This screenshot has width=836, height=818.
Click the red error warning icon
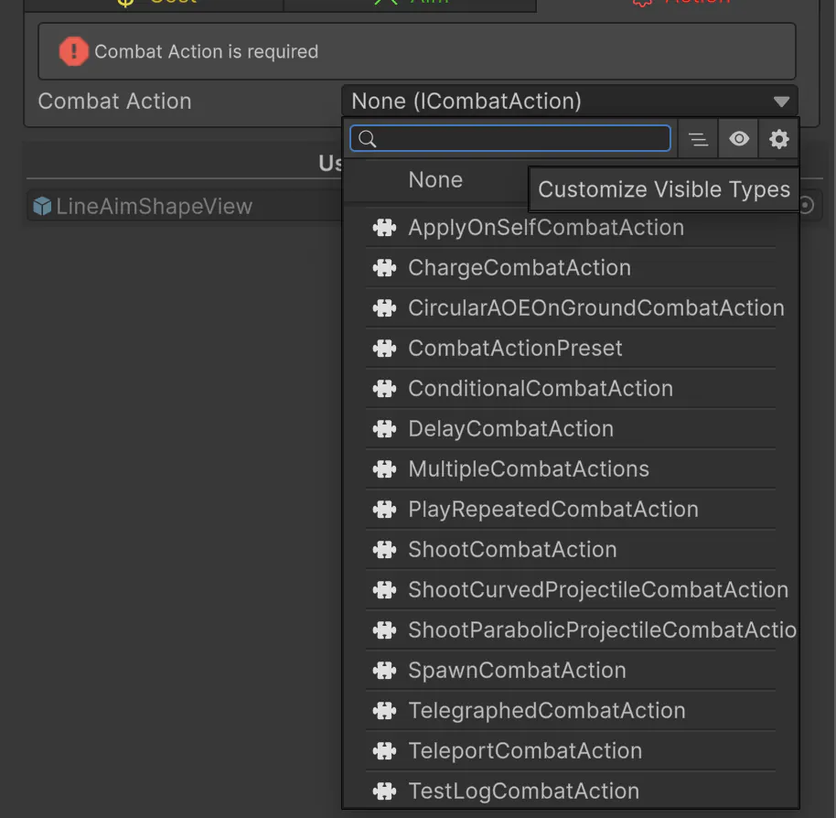tap(73, 51)
